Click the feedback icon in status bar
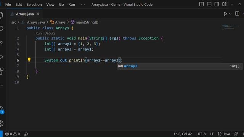The width and height of the screenshot is (244, 137). [x=236, y=134]
